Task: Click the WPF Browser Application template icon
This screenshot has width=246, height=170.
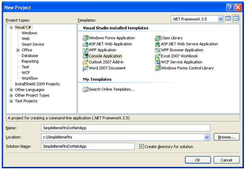Action: 158,50
